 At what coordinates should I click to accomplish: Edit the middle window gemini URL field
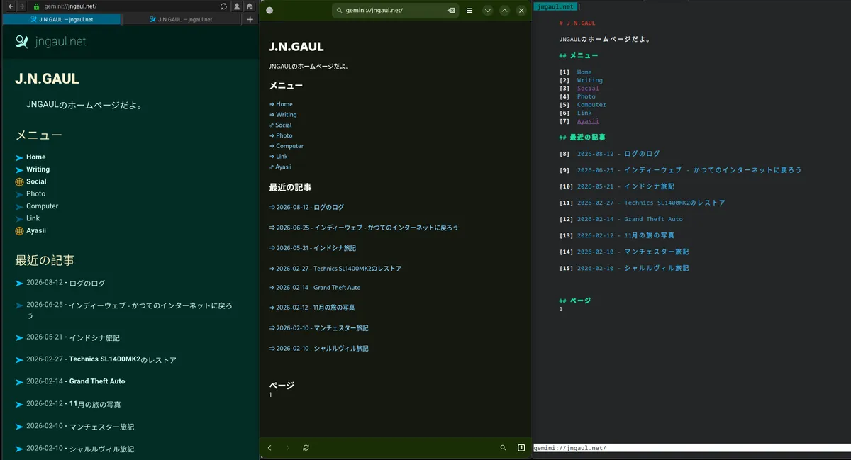click(395, 11)
